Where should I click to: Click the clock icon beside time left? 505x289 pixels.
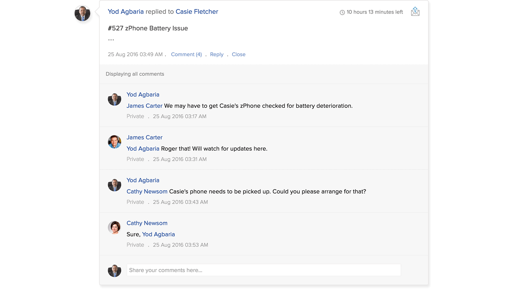pos(342,12)
